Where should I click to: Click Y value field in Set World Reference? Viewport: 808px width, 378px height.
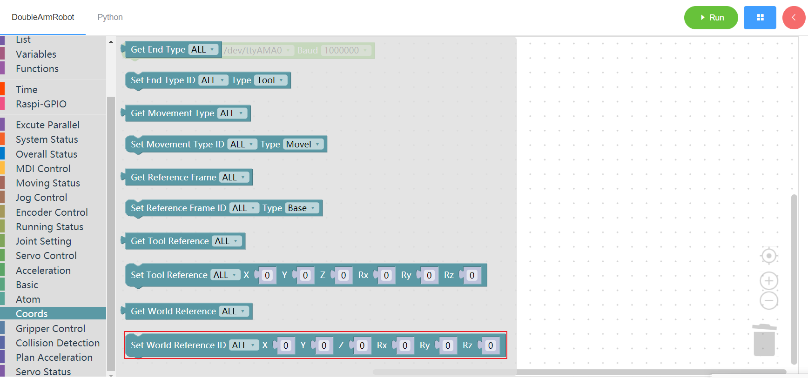(324, 345)
